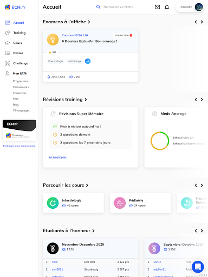Select Classements in the sidebar
This screenshot has width=208, height=277.
point(21,87)
